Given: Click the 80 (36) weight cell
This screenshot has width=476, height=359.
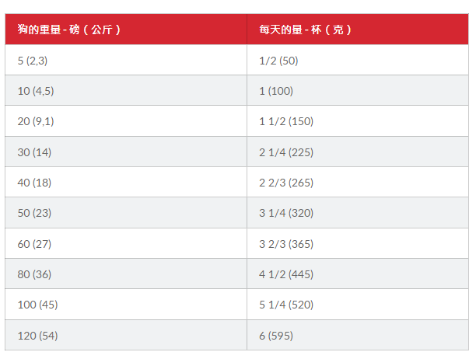Looking at the screenshot, I should pos(34,274).
